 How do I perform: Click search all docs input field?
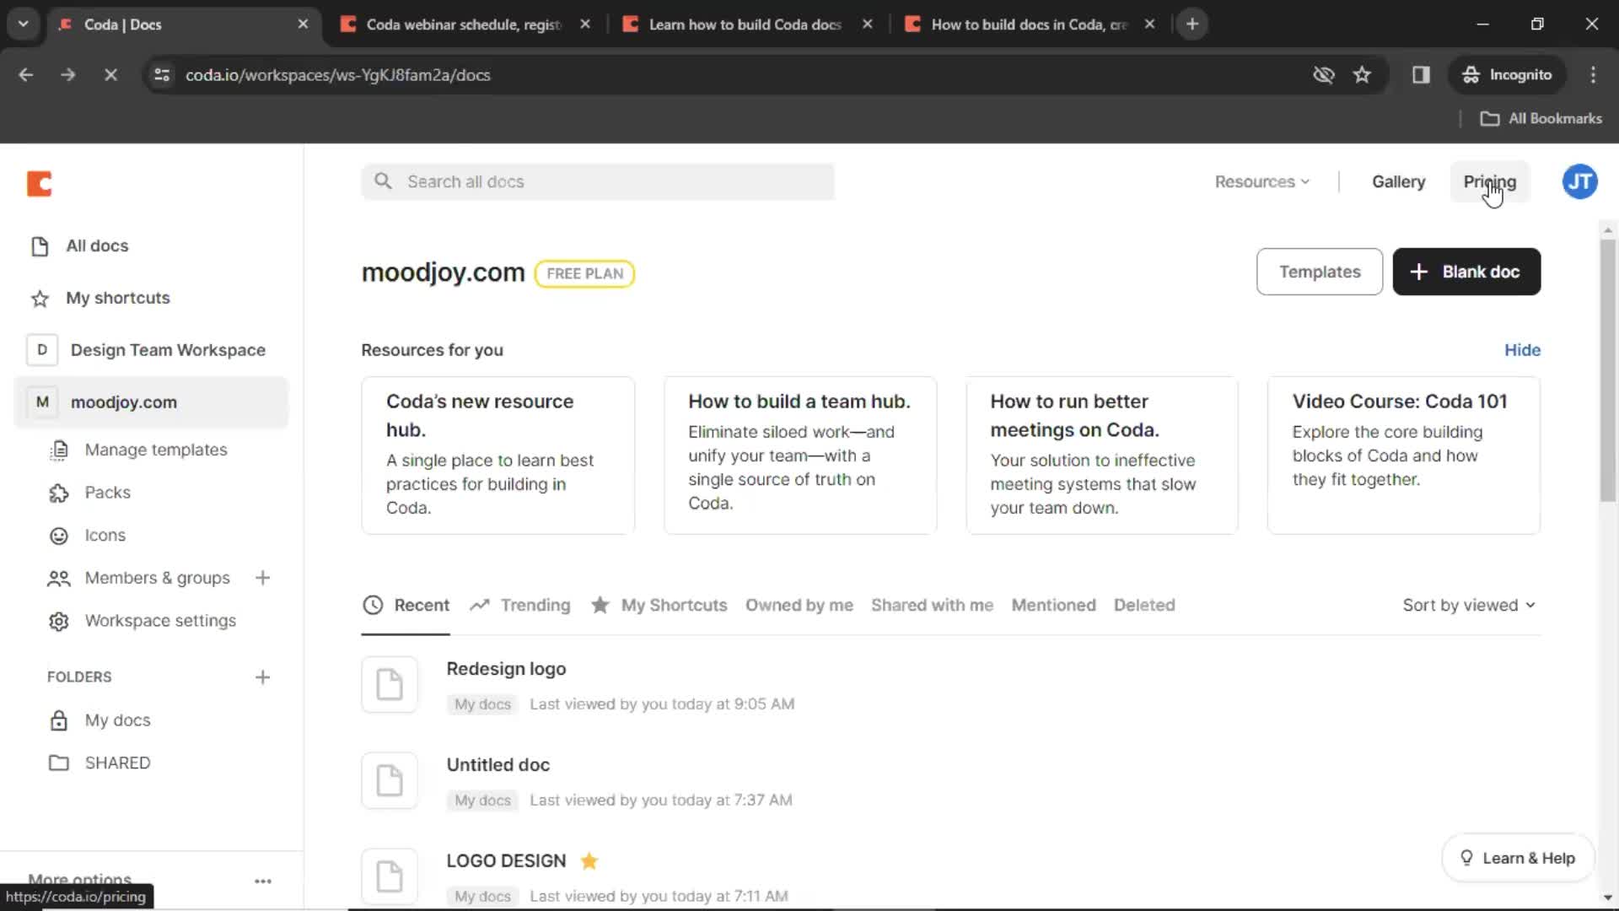[598, 181]
